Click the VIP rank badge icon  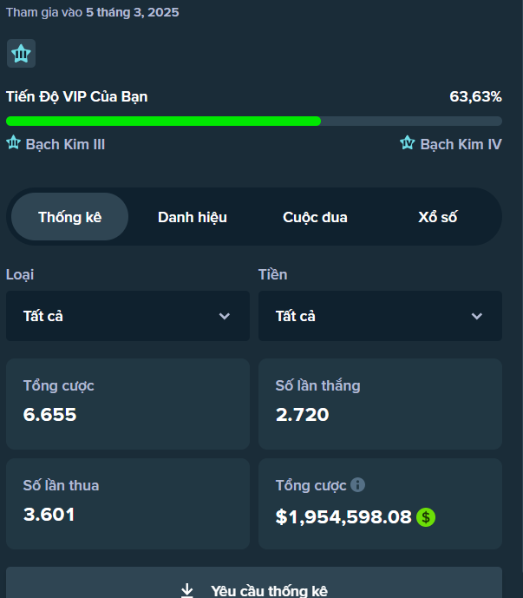click(21, 54)
